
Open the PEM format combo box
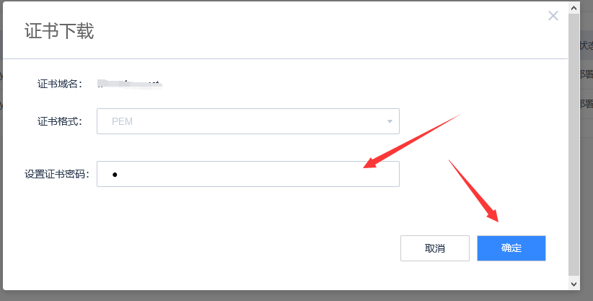(248, 121)
